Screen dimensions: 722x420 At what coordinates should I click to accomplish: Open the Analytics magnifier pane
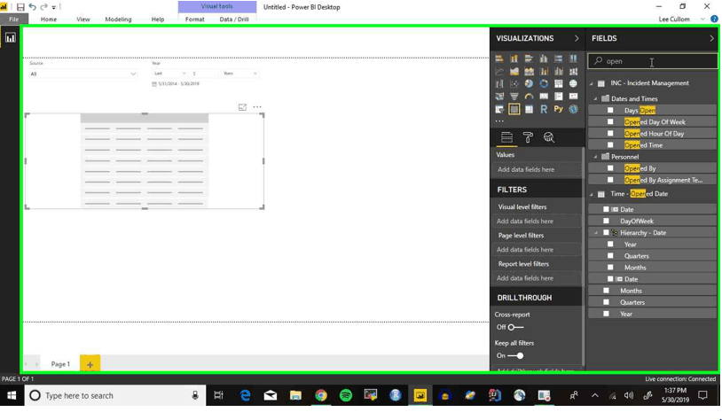[549, 137]
